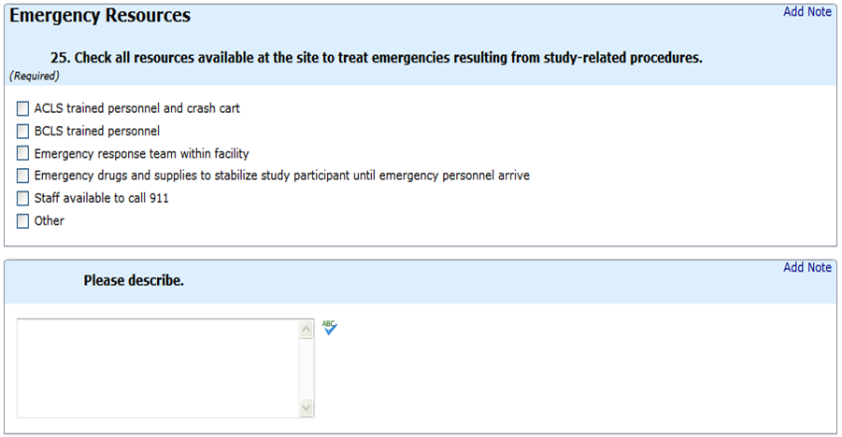Image resolution: width=842 pixels, height=437 pixels.
Task: Open Add Note for Emergency Resources question
Action: (806, 12)
